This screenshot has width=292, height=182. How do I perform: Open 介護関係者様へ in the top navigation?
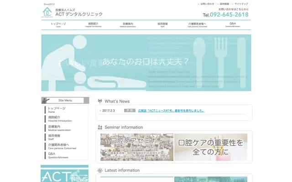point(197,25)
